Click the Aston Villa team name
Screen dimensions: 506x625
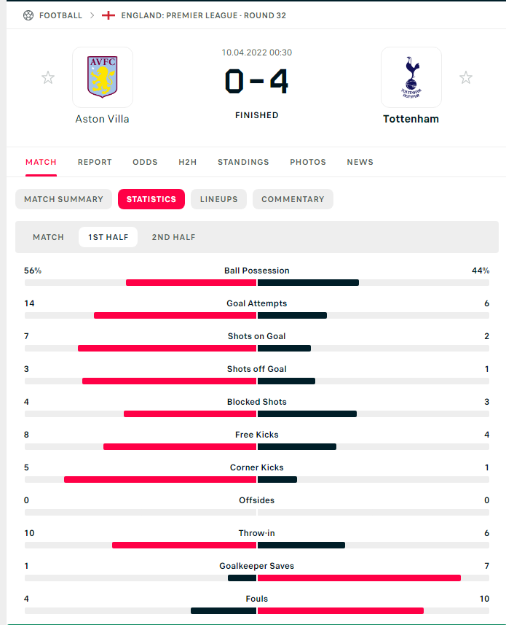(x=103, y=119)
